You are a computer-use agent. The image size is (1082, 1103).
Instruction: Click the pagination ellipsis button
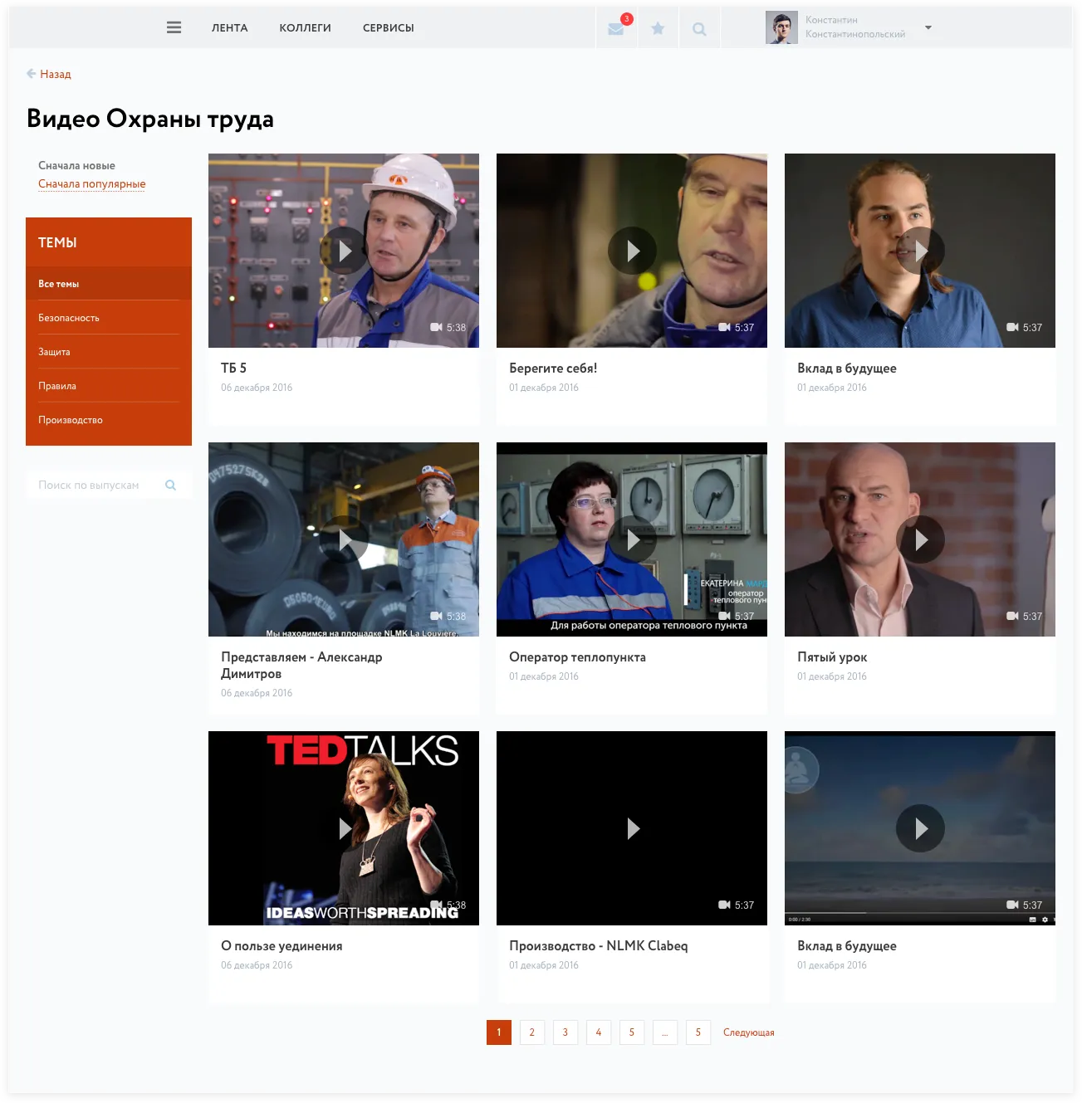(665, 1032)
